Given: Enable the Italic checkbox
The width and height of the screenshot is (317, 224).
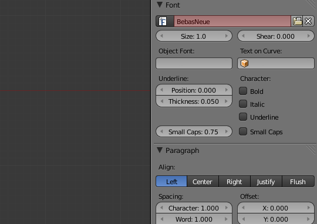Looking at the screenshot, I should (x=243, y=104).
